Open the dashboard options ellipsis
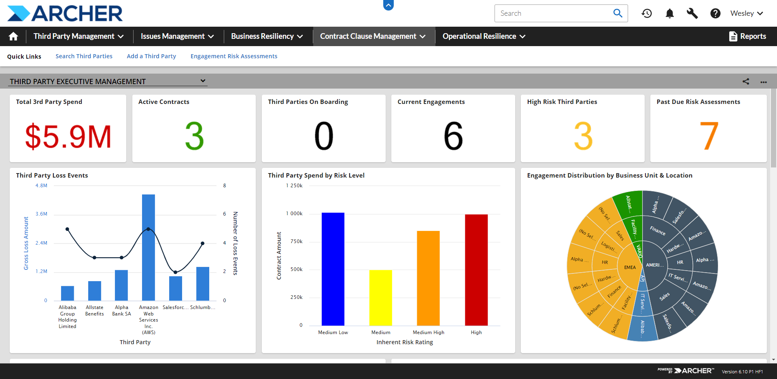Viewport: 777px width, 379px height. pyautogui.click(x=764, y=82)
